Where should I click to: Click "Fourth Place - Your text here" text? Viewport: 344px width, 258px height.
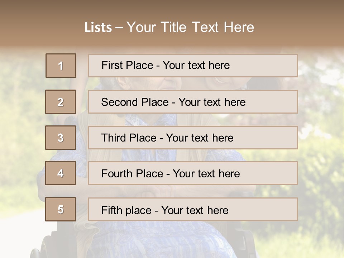tap(171, 173)
